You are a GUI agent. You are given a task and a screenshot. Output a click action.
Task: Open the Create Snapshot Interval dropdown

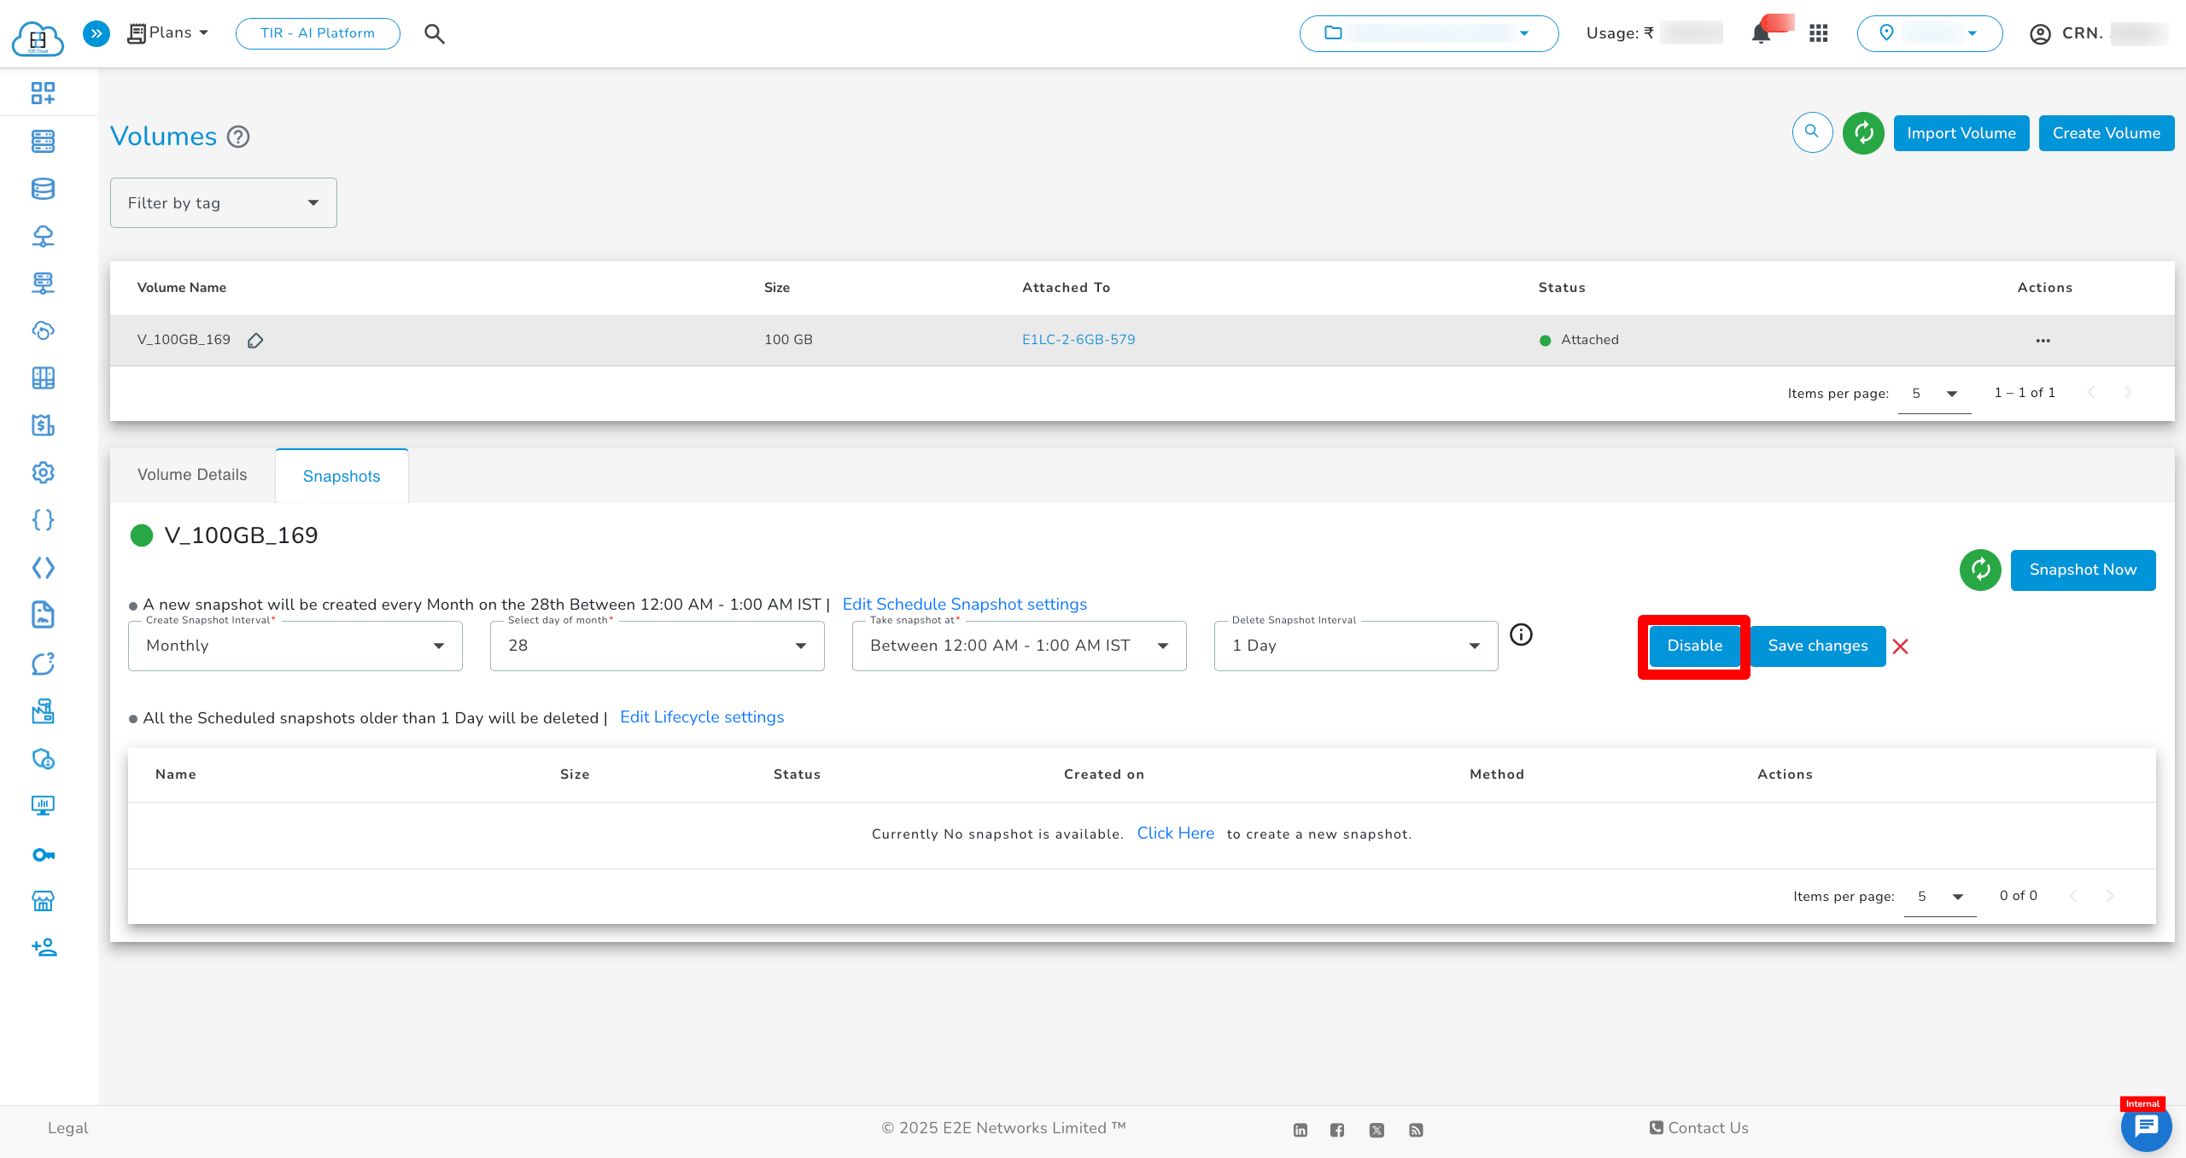295,646
